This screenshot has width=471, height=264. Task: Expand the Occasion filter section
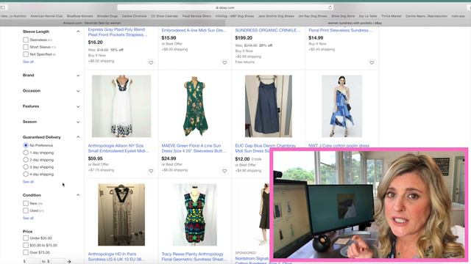point(78,91)
